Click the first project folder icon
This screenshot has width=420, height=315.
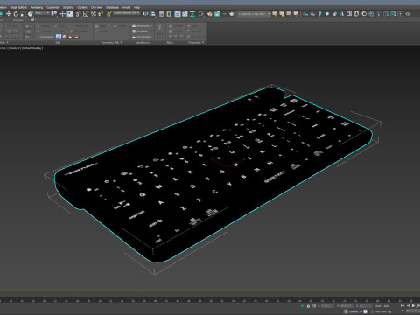click(x=275, y=13)
